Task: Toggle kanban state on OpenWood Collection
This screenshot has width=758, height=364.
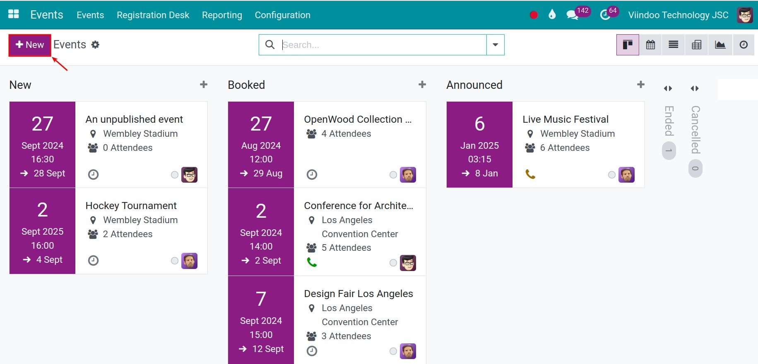Action: point(393,175)
